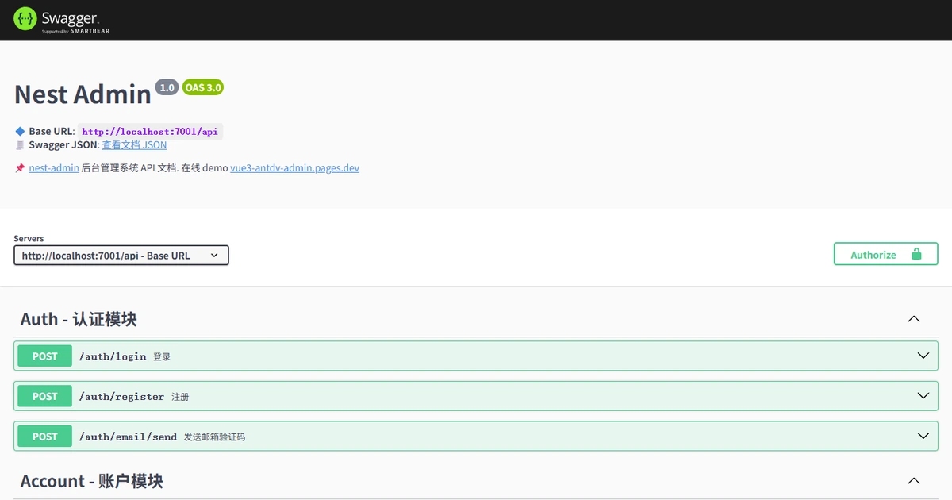
Task: Click the Swagger logo in header
Action: pyautogui.click(x=61, y=20)
